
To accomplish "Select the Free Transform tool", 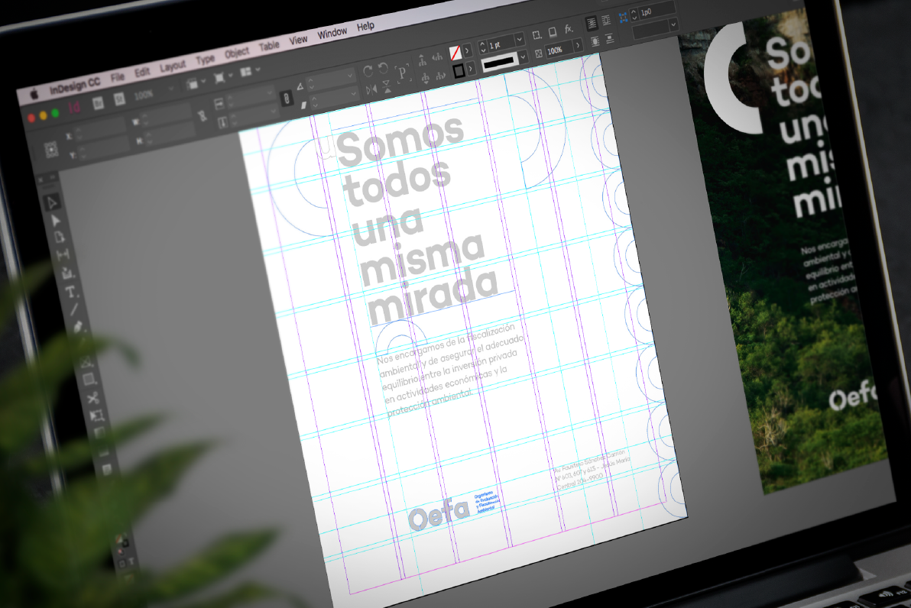I will coord(96,416).
